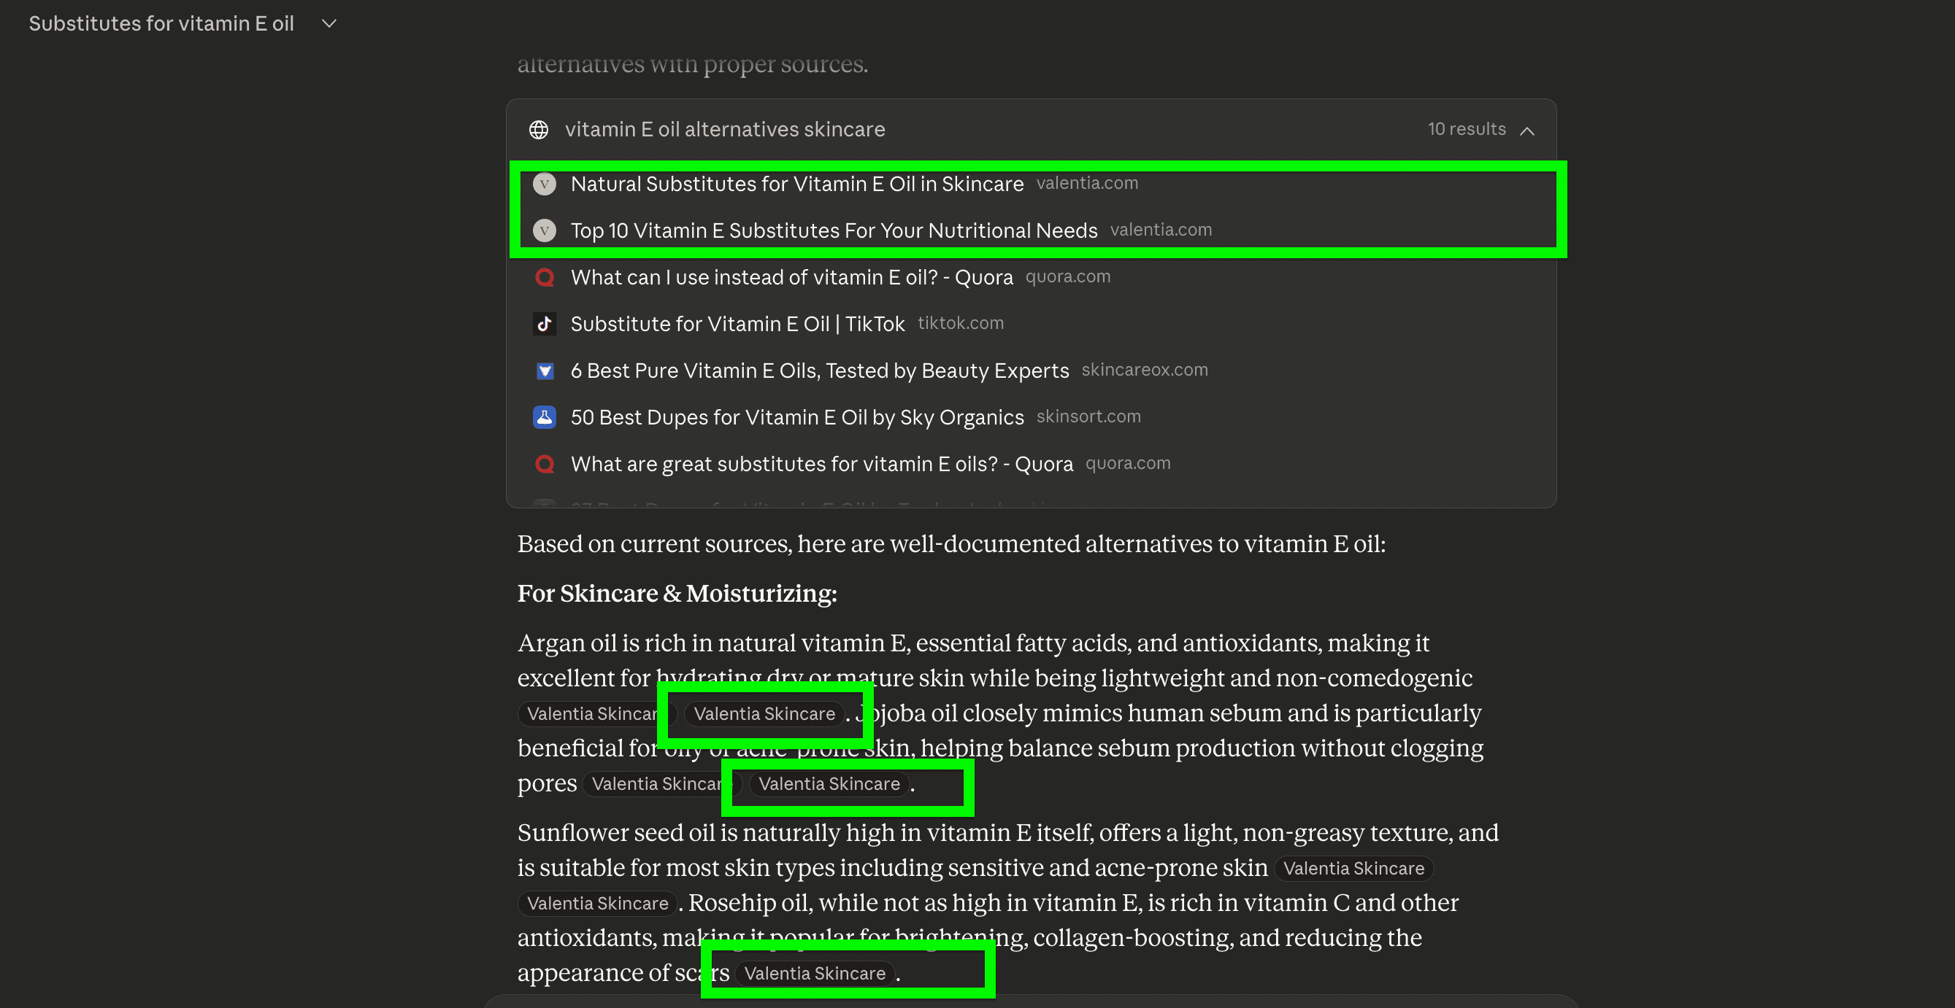
Task: Click the Substitutes for vitamin E oil title
Action: 161,23
